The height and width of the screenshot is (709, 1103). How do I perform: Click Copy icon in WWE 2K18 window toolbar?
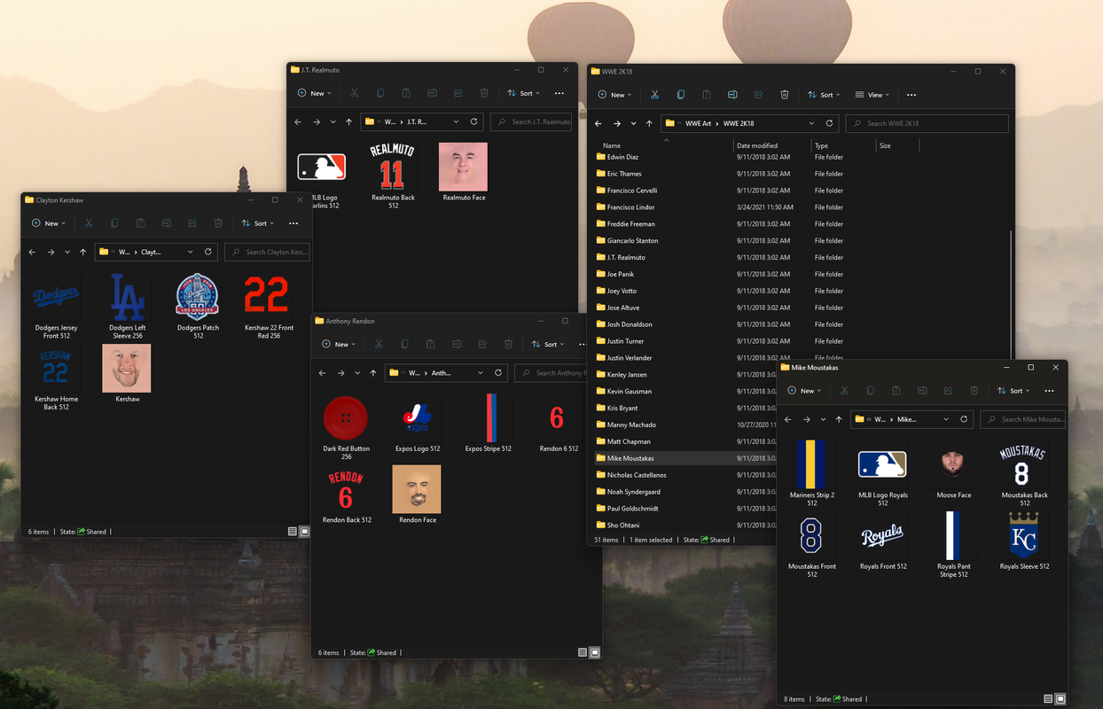pyautogui.click(x=680, y=95)
